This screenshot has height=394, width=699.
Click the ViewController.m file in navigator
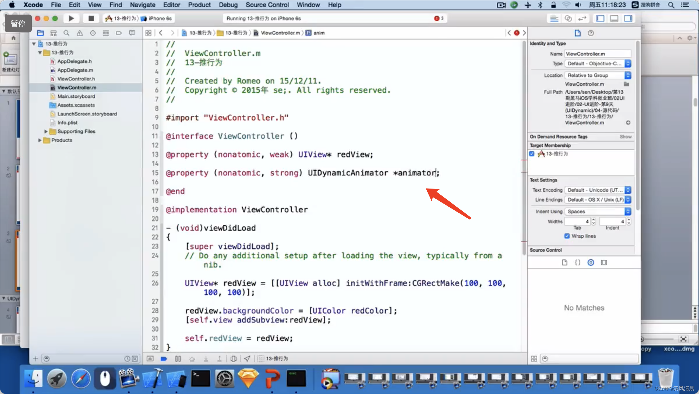click(x=77, y=87)
